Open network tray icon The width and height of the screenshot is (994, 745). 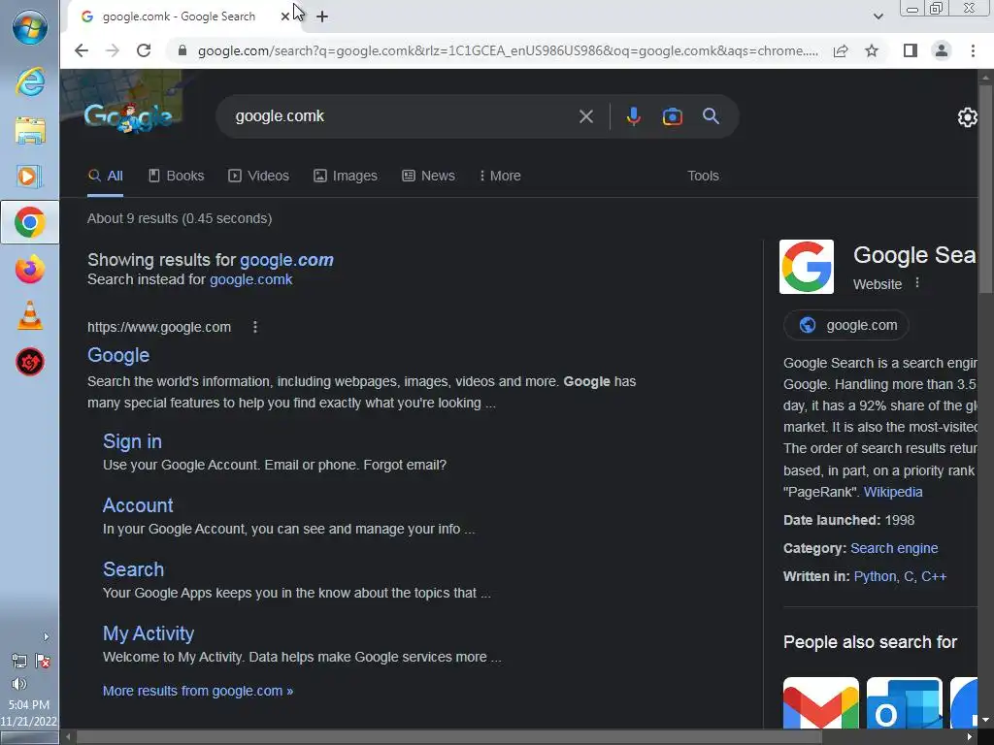tap(19, 662)
